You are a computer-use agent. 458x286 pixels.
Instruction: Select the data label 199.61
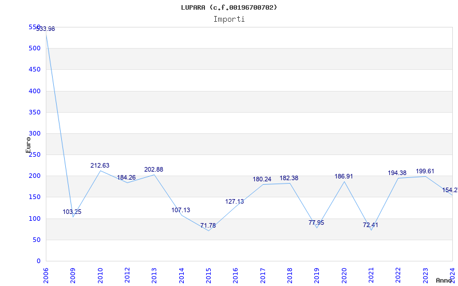425,171
